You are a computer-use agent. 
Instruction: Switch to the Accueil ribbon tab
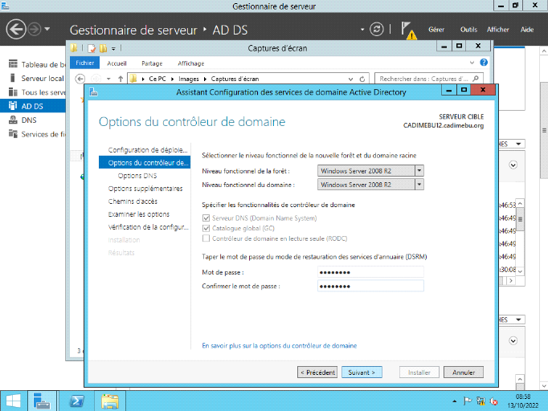pos(117,63)
